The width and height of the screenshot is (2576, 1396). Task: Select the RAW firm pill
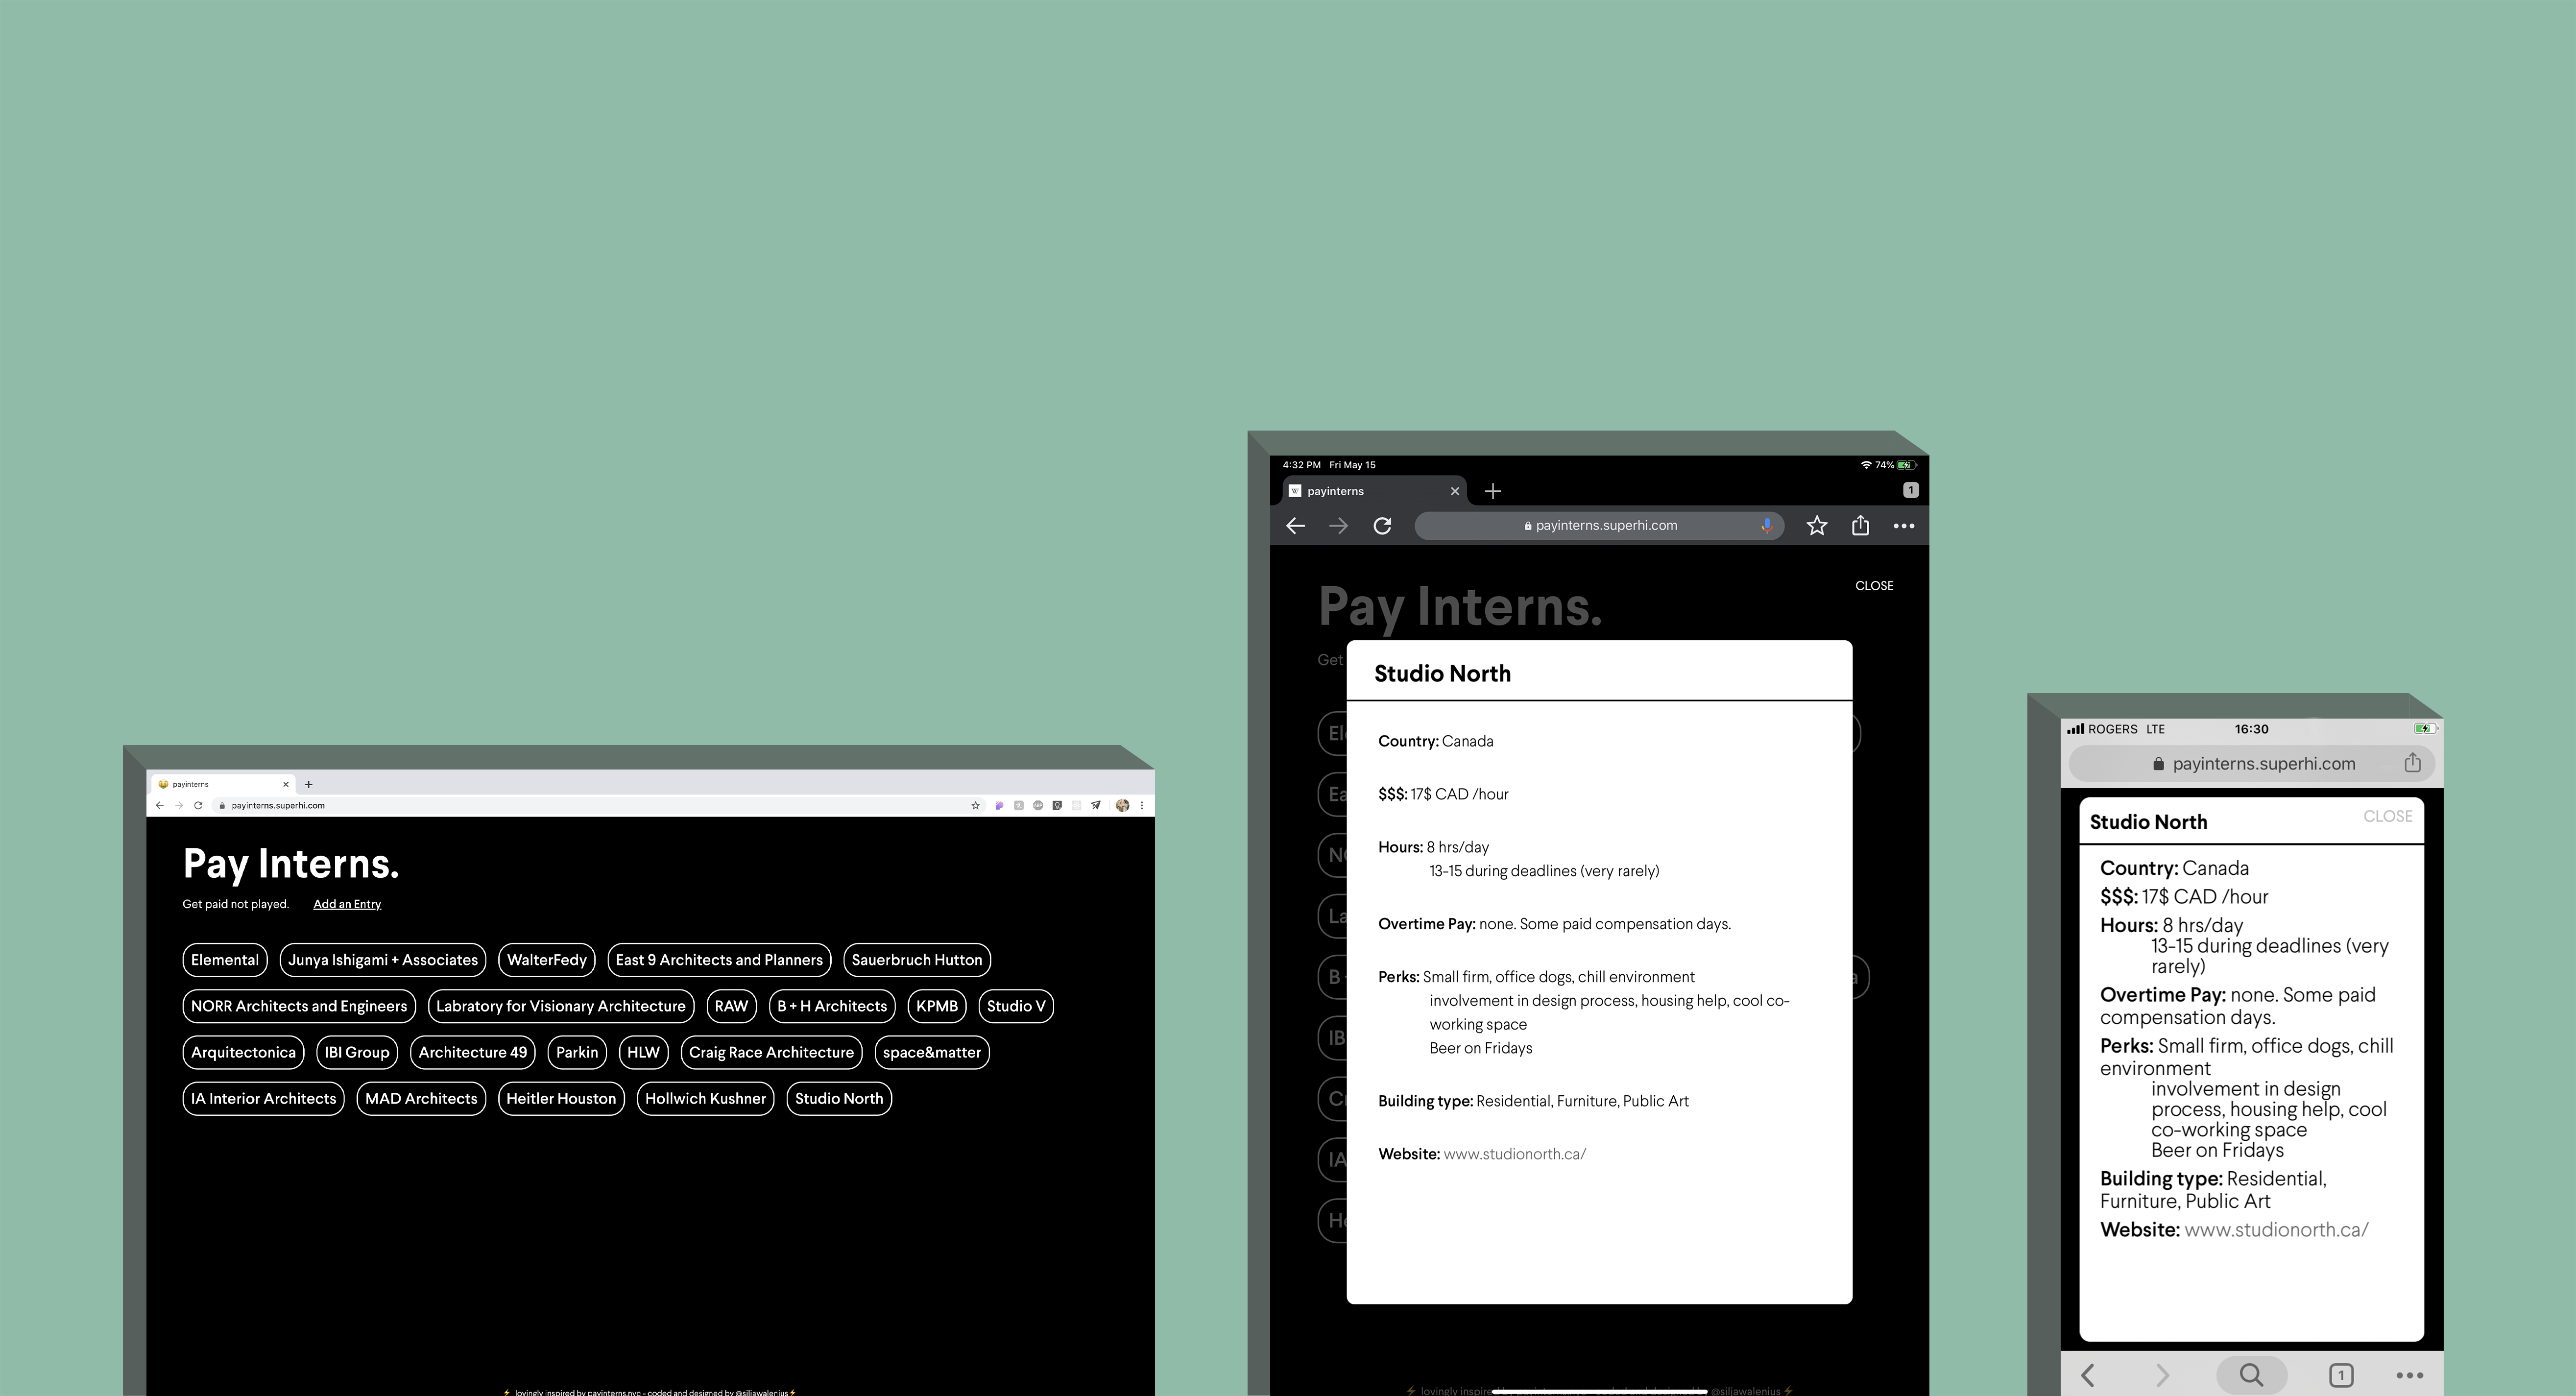[731, 1006]
